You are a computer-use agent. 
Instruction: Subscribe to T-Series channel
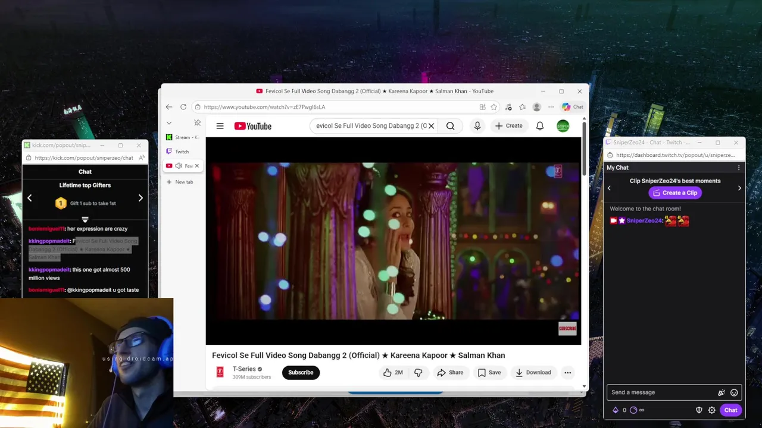(x=301, y=373)
